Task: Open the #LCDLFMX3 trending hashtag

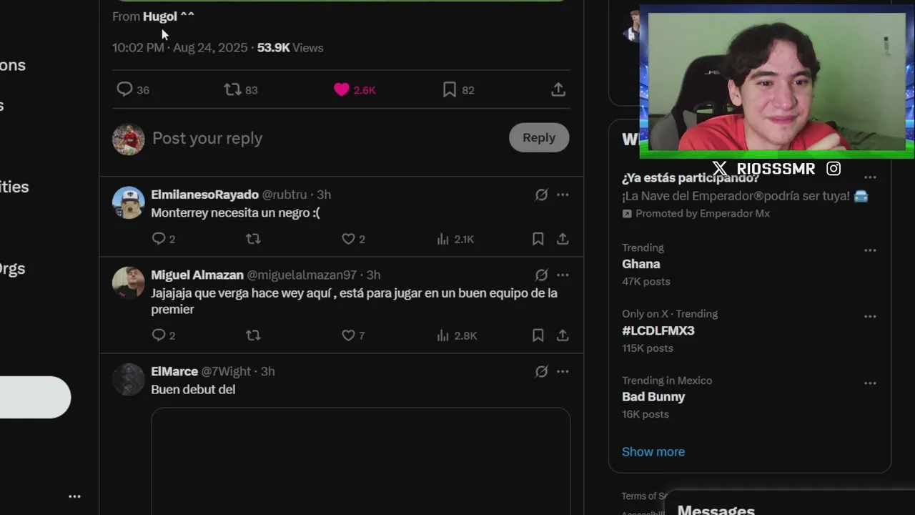Action: point(658,330)
